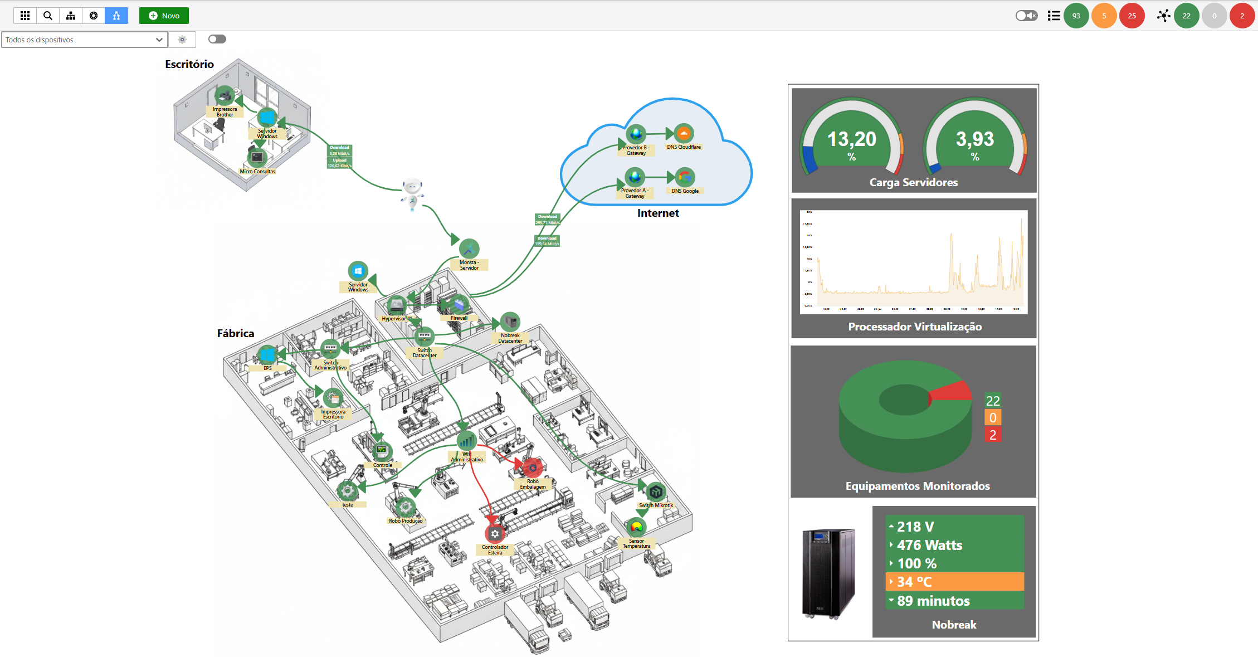
Task: Open the Todos os dispositivos dropdown
Action: [85, 40]
